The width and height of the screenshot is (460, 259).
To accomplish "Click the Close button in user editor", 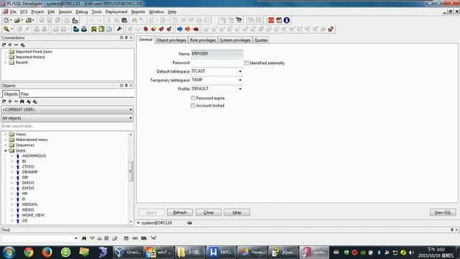I will point(208,212).
